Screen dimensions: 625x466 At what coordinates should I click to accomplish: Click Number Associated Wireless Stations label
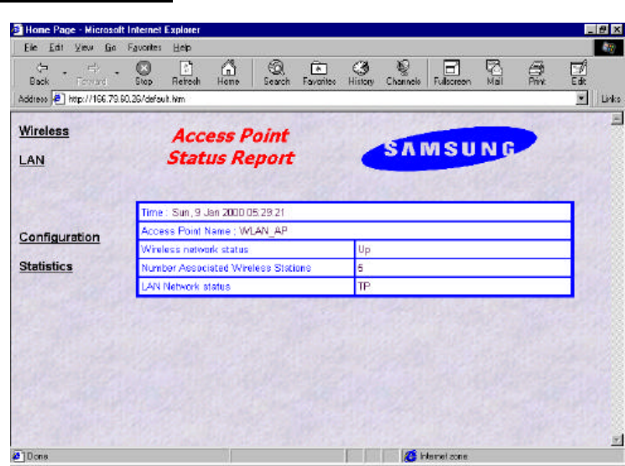226,268
